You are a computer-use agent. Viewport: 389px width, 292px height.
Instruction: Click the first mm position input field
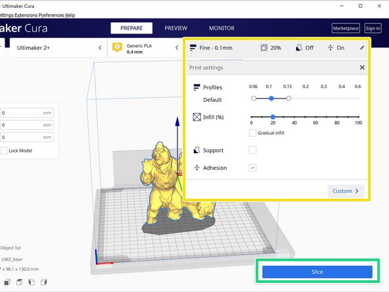(27, 112)
